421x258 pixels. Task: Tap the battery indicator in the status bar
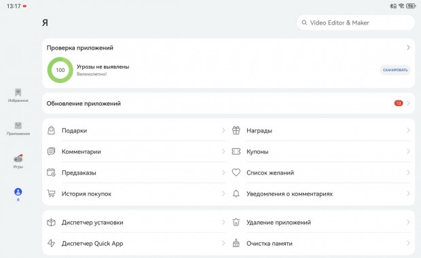click(411, 5)
